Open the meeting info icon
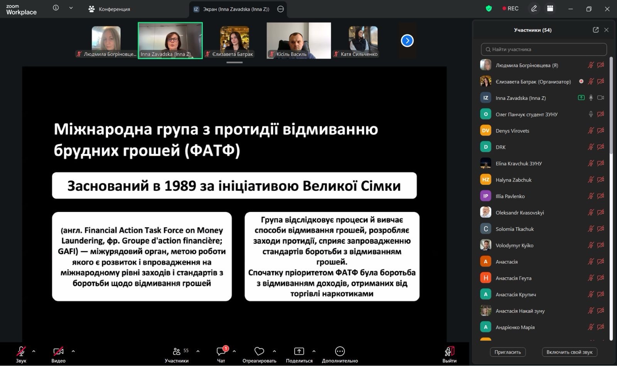The image size is (617, 366). (56, 8)
